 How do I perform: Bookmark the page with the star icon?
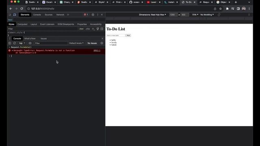point(220,9)
